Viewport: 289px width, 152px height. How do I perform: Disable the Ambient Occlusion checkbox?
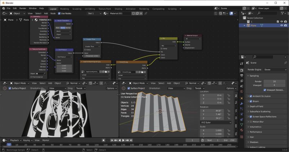click(x=251, y=96)
